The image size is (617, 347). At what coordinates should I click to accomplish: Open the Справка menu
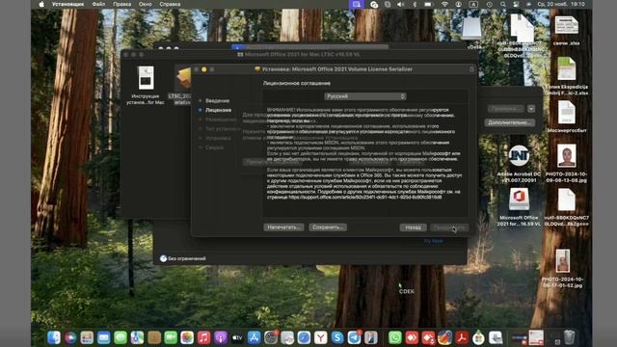click(x=170, y=4)
